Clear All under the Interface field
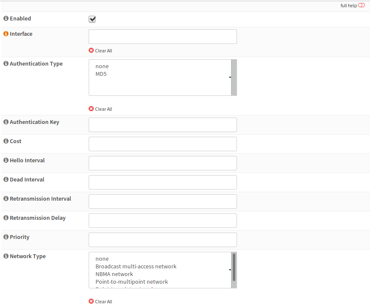This screenshot has height=305, width=370. tap(101, 51)
